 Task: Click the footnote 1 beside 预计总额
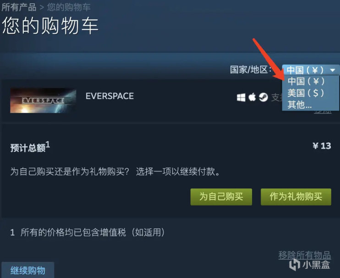click(x=48, y=145)
